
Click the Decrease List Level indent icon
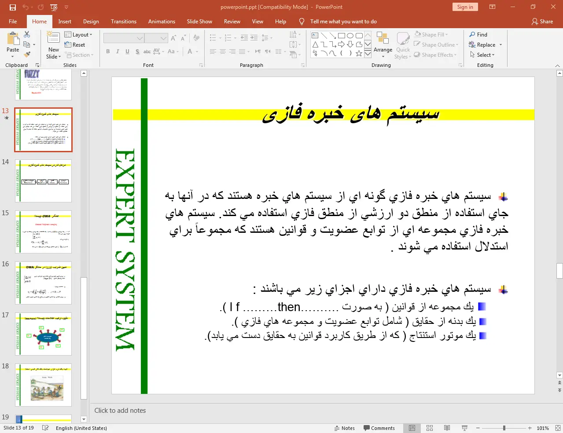[x=244, y=38]
